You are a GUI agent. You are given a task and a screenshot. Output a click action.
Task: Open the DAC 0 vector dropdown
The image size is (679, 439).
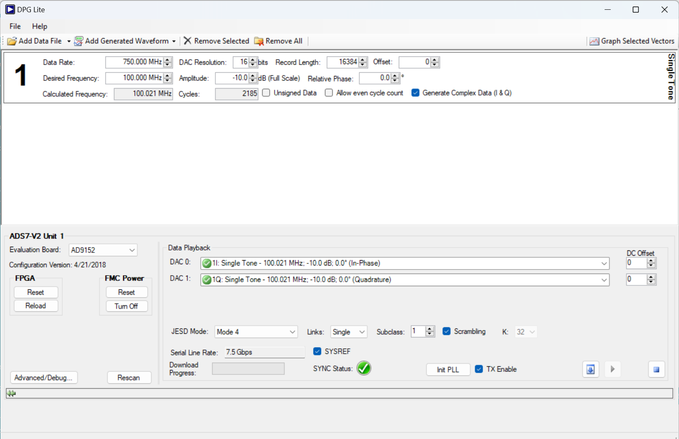pyautogui.click(x=604, y=263)
